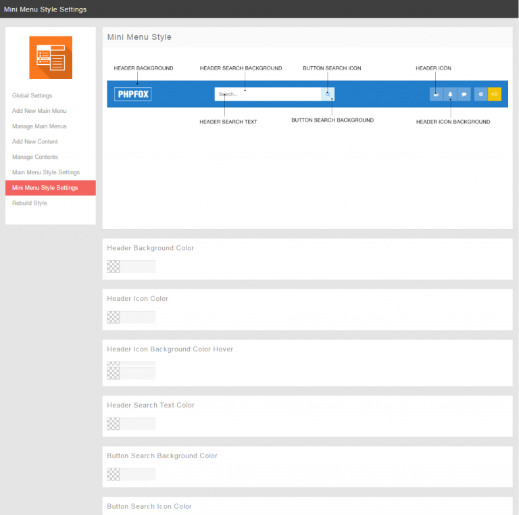Click the chat bubble icon in preview
The width and height of the screenshot is (519, 515).
[x=464, y=94]
